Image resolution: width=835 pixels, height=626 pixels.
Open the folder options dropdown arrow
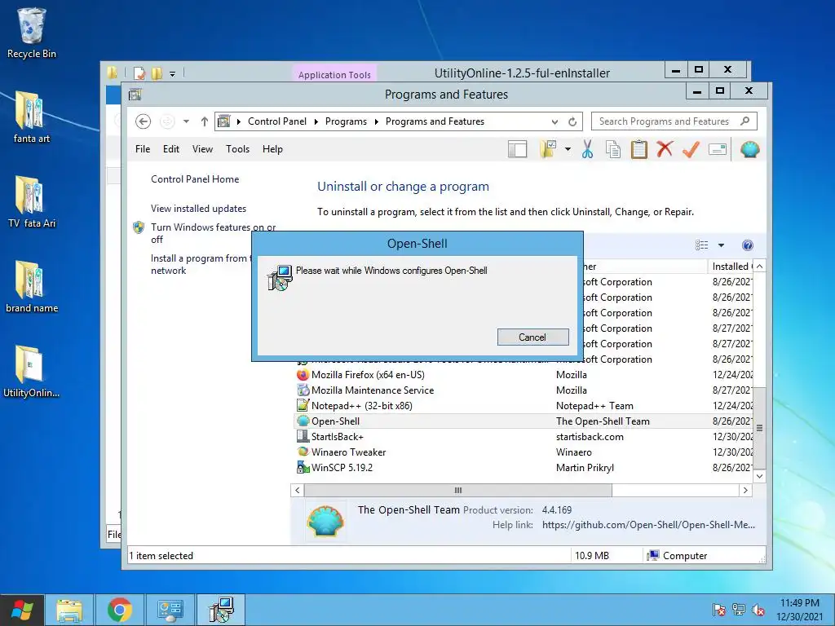tap(568, 150)
